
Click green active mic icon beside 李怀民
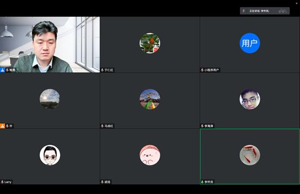click(202, 182)
